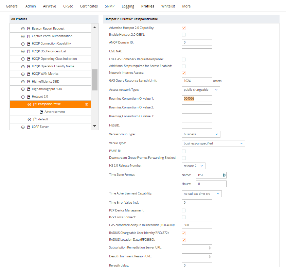Image resolution: width=286 pixels, height=273 pixels.
Task: Toggle the P2P Device Management checkbox
Action: (184, 210)
